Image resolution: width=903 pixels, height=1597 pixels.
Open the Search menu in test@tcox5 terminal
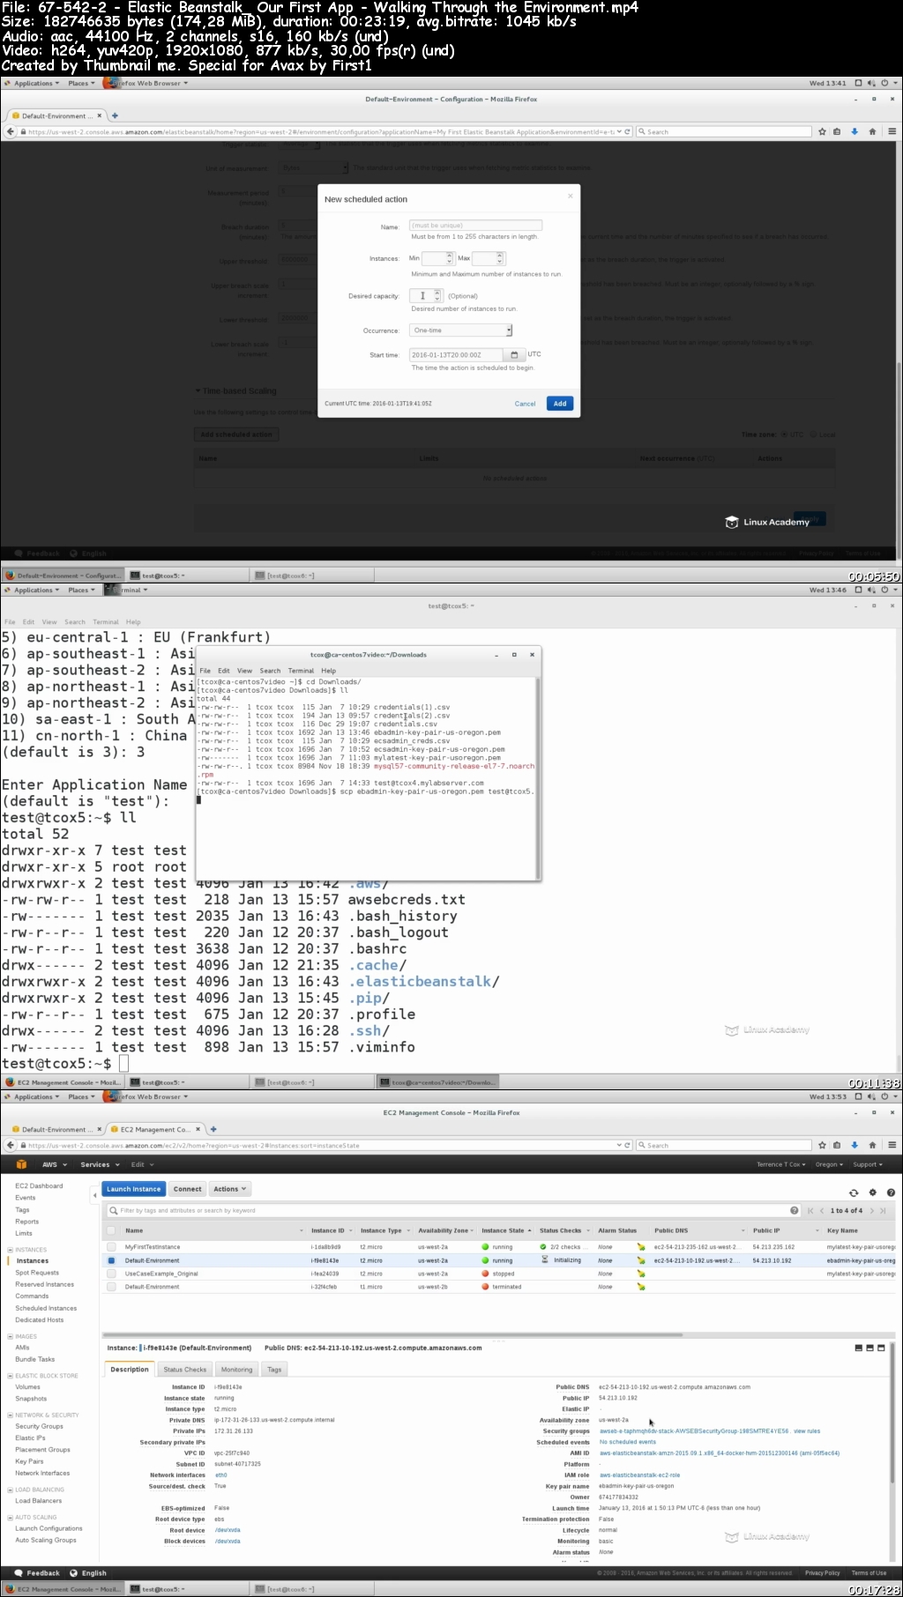pos(75,621)
